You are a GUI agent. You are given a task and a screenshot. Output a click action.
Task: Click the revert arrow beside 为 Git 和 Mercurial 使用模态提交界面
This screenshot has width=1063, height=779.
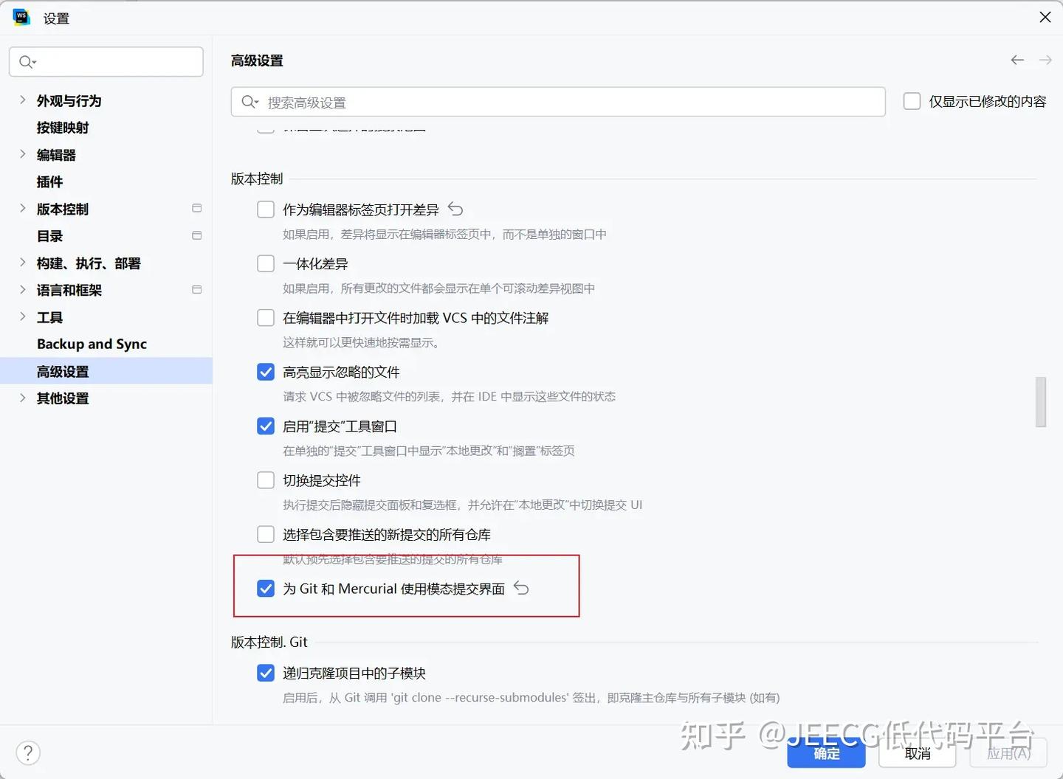521,588
